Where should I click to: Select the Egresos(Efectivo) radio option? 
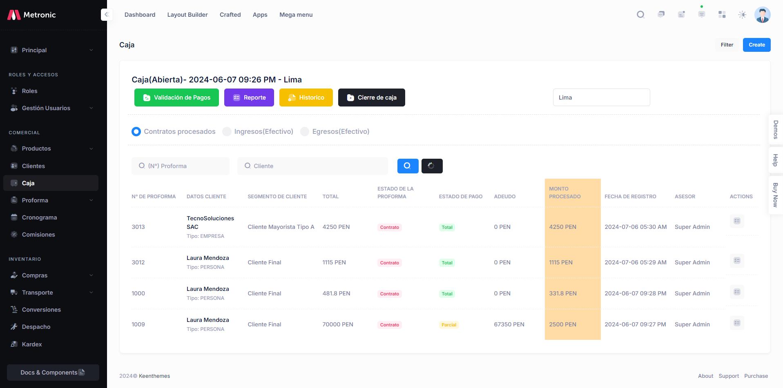[x=305, y=131]
